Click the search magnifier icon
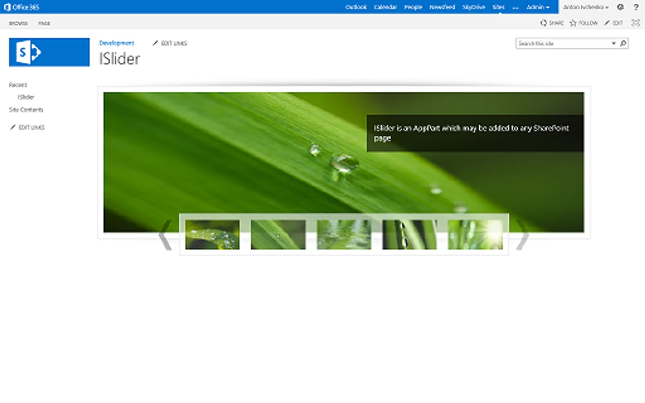This screenshot has height=403, width=645. tap(623, 43)
